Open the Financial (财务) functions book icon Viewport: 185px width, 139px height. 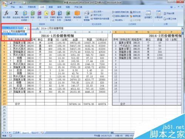33,13
